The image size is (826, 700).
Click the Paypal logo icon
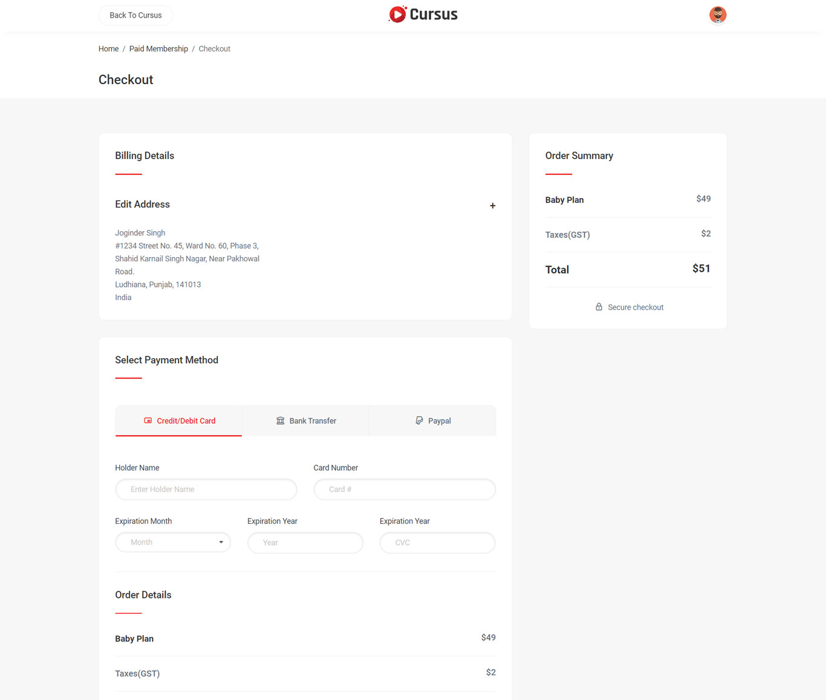tap(419, 420)
